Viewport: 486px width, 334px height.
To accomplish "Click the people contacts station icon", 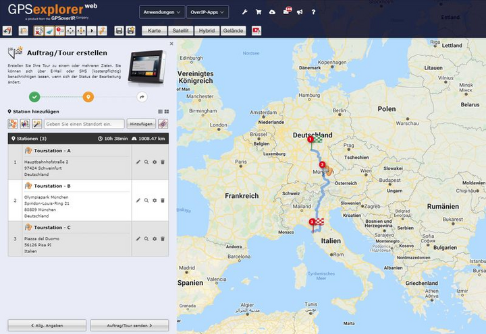I will (x=25, y=124).
